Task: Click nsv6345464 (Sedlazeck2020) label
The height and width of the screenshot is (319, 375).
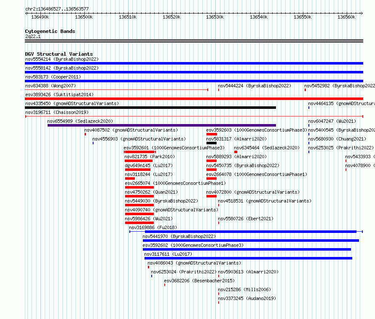Action: tap(267, 148)
